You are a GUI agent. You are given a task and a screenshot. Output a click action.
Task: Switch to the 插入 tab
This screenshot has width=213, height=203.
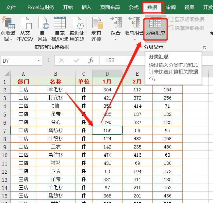click(x=86, y=7)
